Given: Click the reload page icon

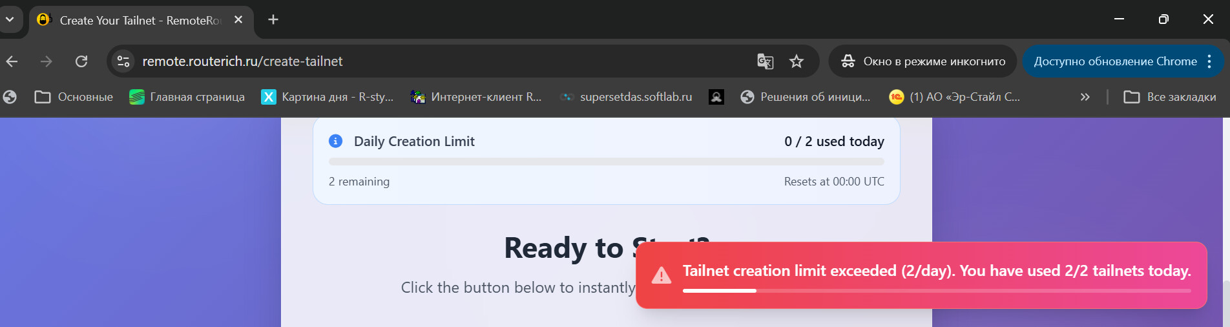Looking at the screenshot, I should [81, 61].
